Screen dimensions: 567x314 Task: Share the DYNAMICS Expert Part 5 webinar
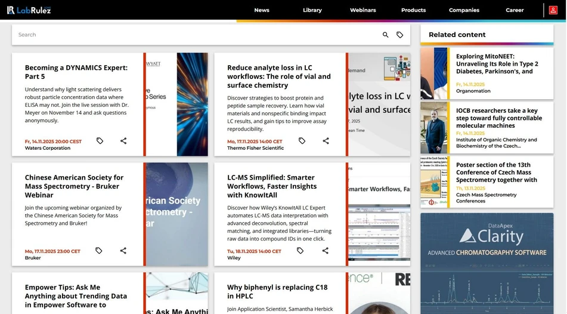click(123, 141)
